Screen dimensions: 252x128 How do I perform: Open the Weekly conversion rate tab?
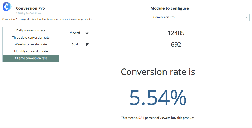click(x=31, y=44)
